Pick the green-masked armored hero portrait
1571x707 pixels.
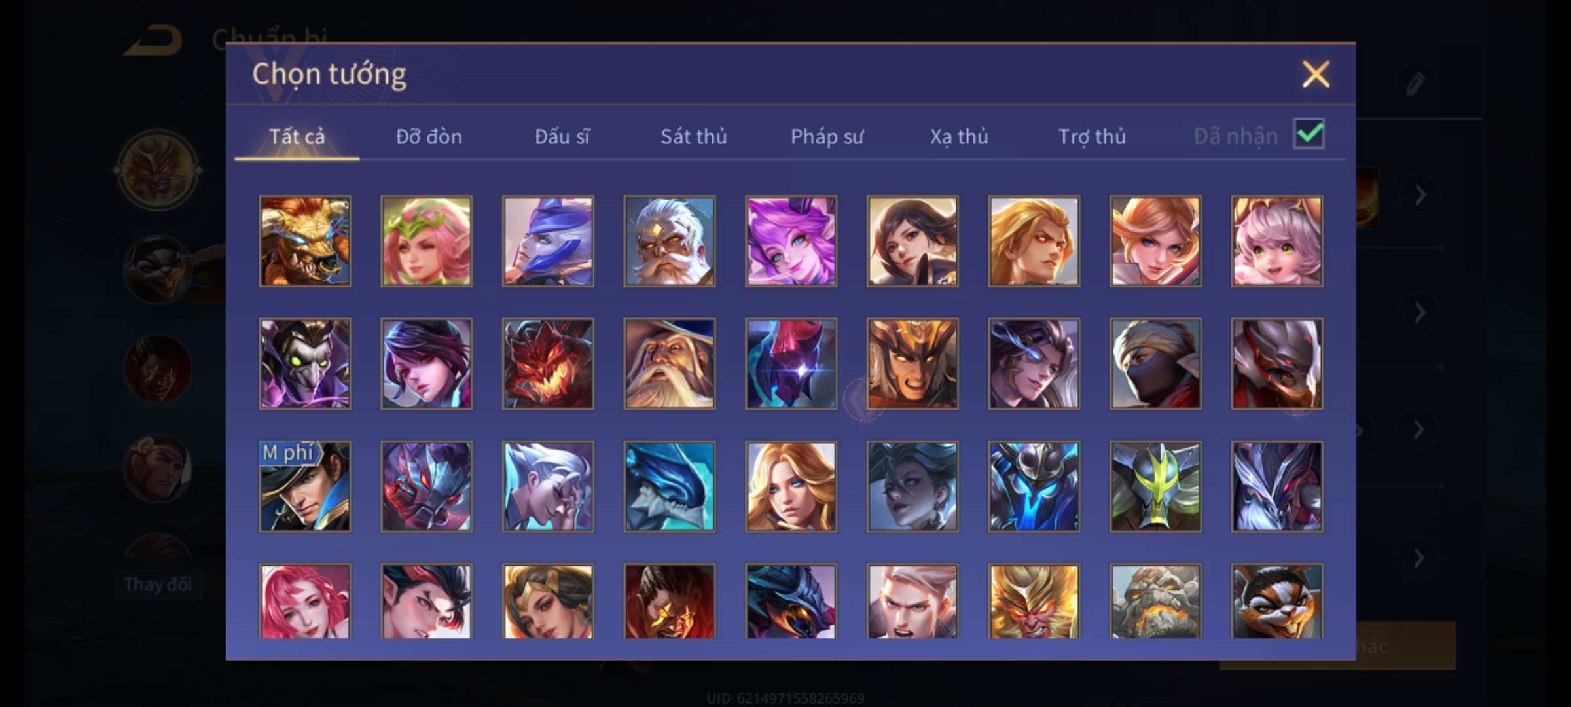[x=1155, y=486]
